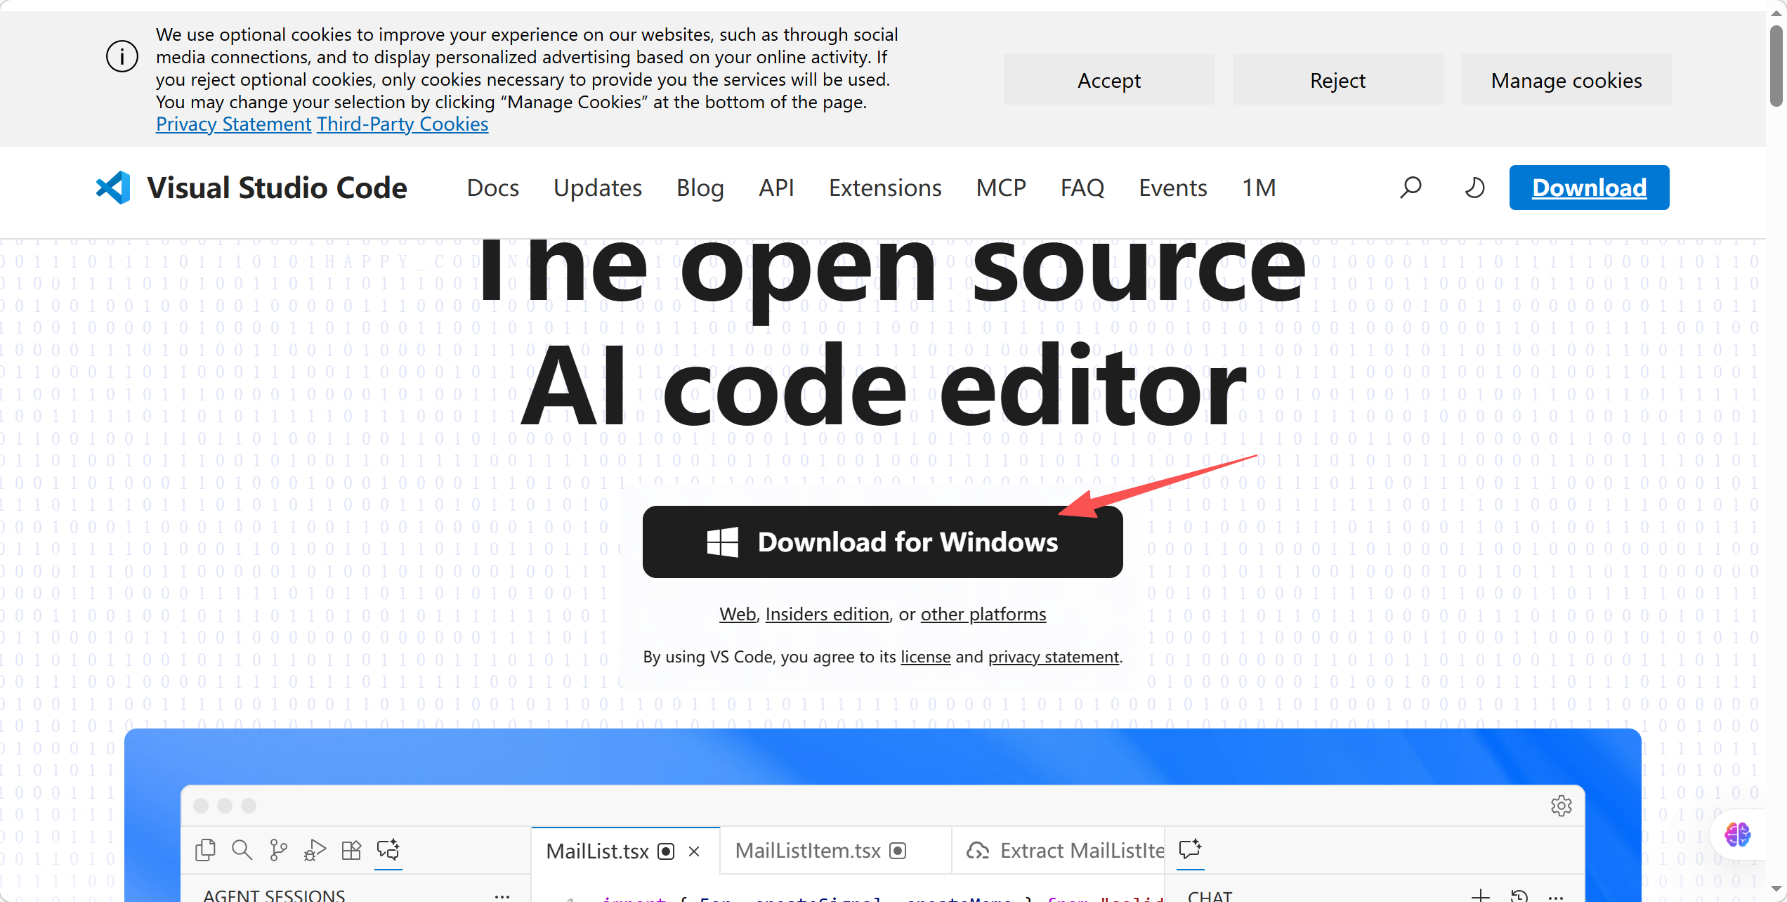Open the site search magnifier icon
1787x902 pixels.
click(x=1410, y=188)
